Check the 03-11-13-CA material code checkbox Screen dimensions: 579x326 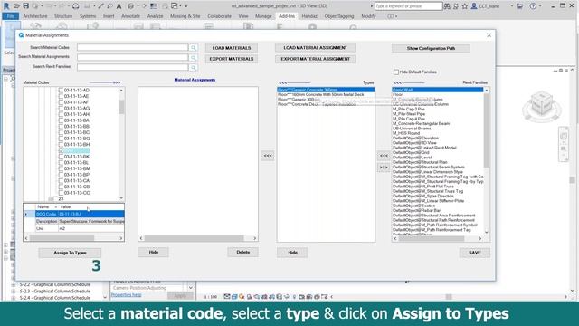(x=61, y=181)
